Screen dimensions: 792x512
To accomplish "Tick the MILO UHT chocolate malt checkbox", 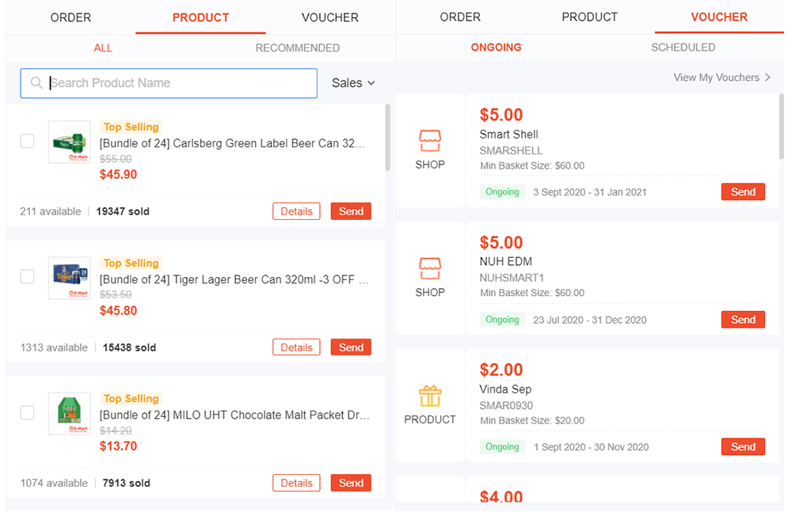I will 27,412.
